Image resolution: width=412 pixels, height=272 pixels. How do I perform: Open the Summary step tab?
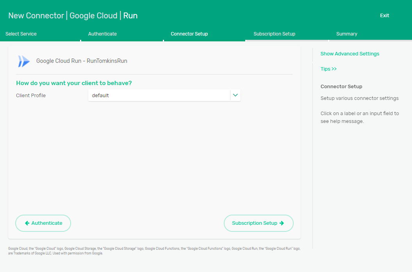(347, 34)
